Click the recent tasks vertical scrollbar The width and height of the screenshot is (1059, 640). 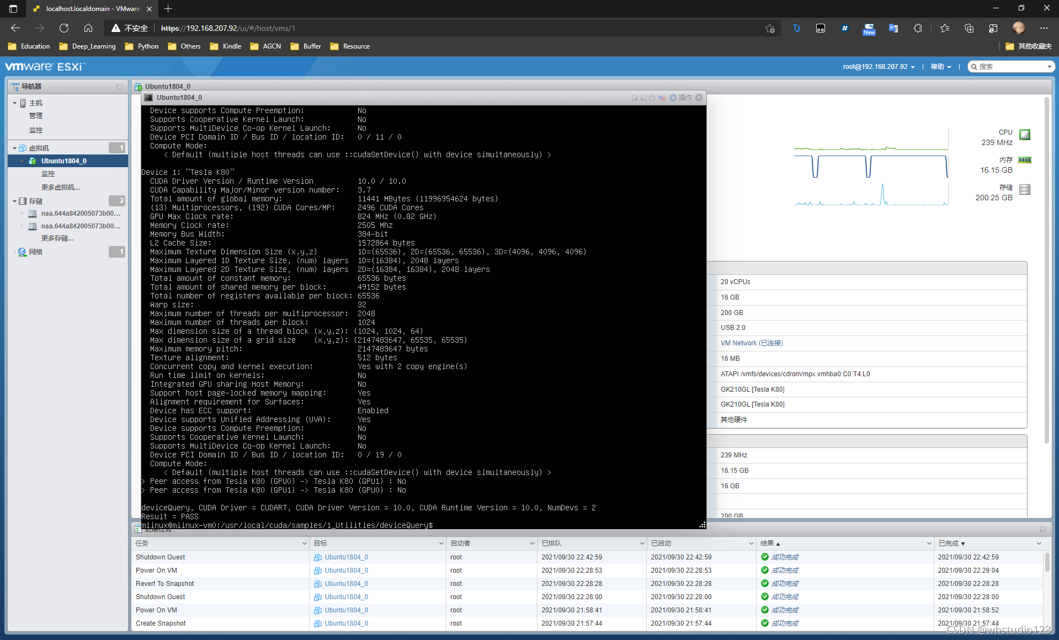point(1047,563)
